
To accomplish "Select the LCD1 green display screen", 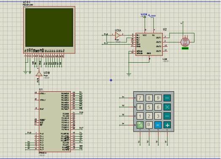I will point(49,28).
